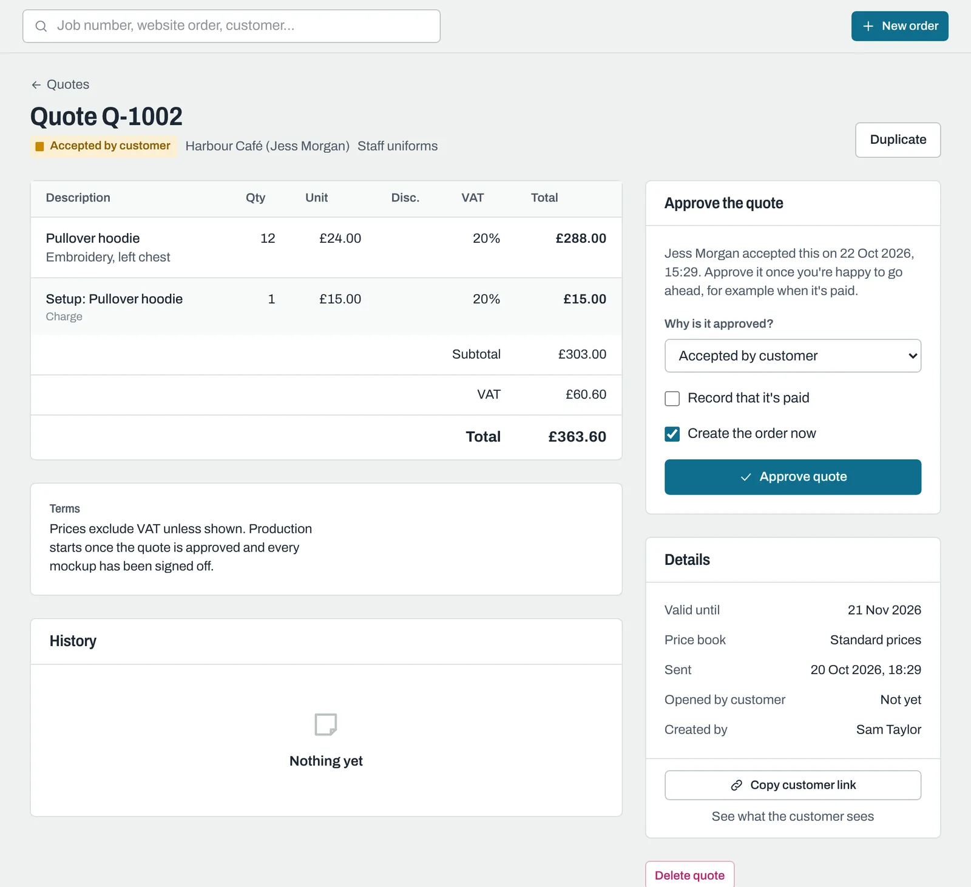The height and width of the screenshot is (887, 971).
Task: Click the empty note icon in History
Action: tap(326, 724)
